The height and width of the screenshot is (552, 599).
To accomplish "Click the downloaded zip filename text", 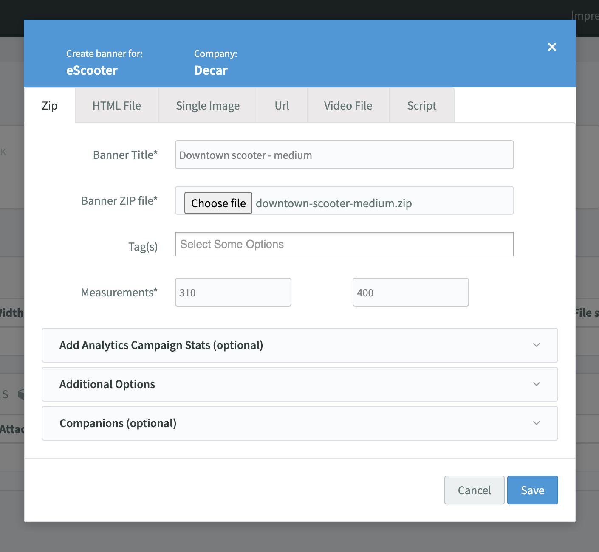I will pyautogui.click(x=333, y=203).
